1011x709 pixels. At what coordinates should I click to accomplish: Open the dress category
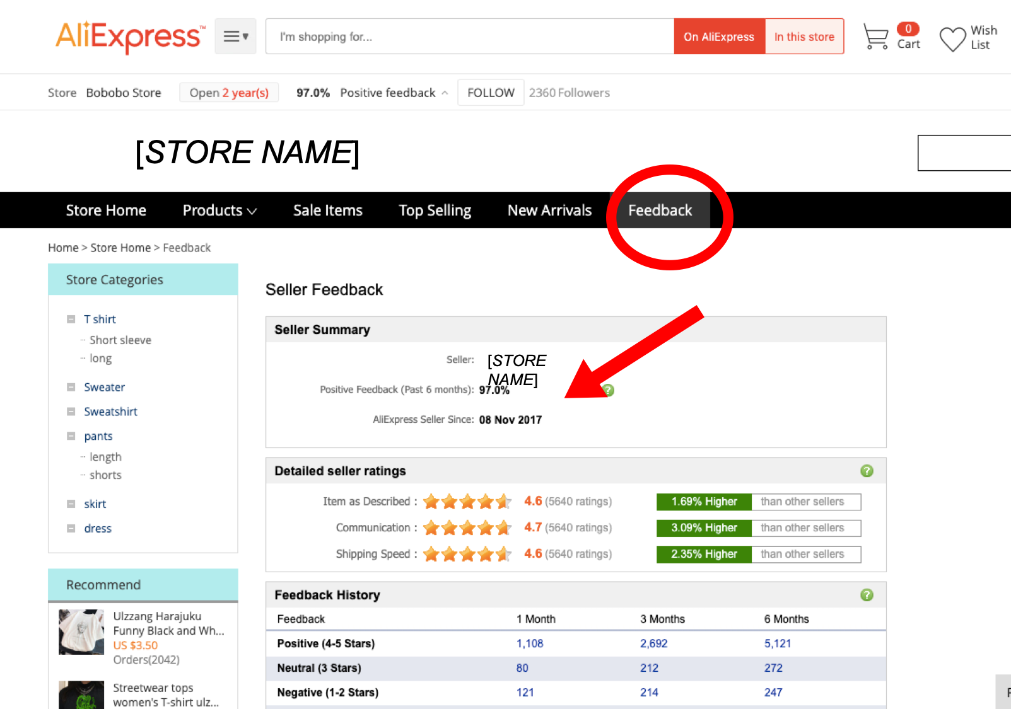[98, 529]
